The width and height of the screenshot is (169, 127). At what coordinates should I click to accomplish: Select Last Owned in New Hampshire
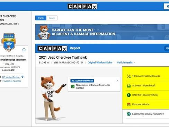[148, 114]
